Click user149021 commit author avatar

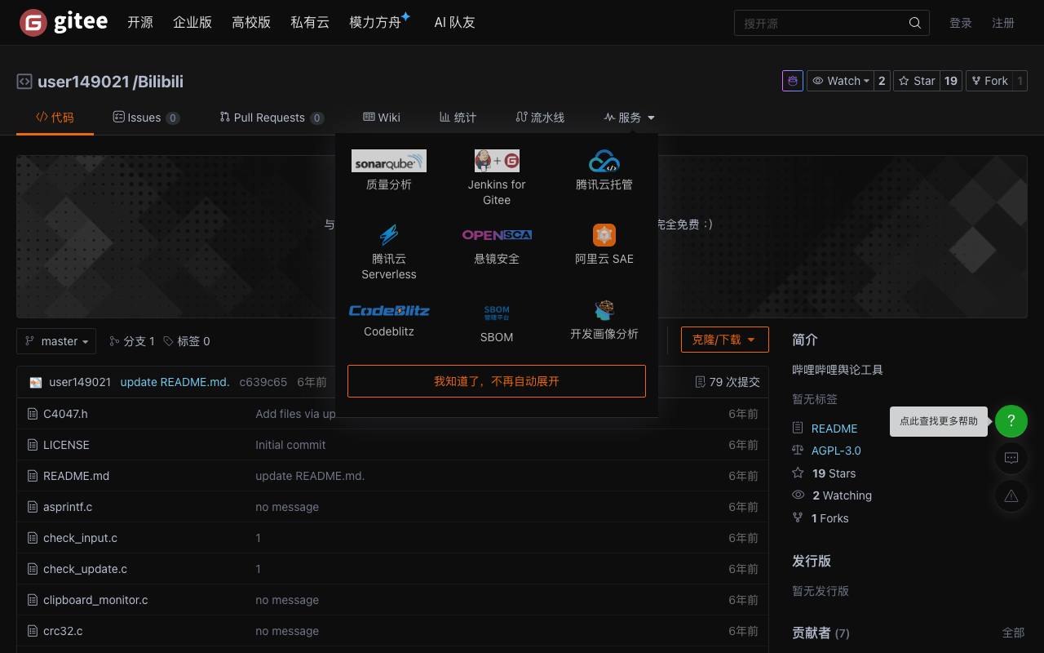[36, 382]
